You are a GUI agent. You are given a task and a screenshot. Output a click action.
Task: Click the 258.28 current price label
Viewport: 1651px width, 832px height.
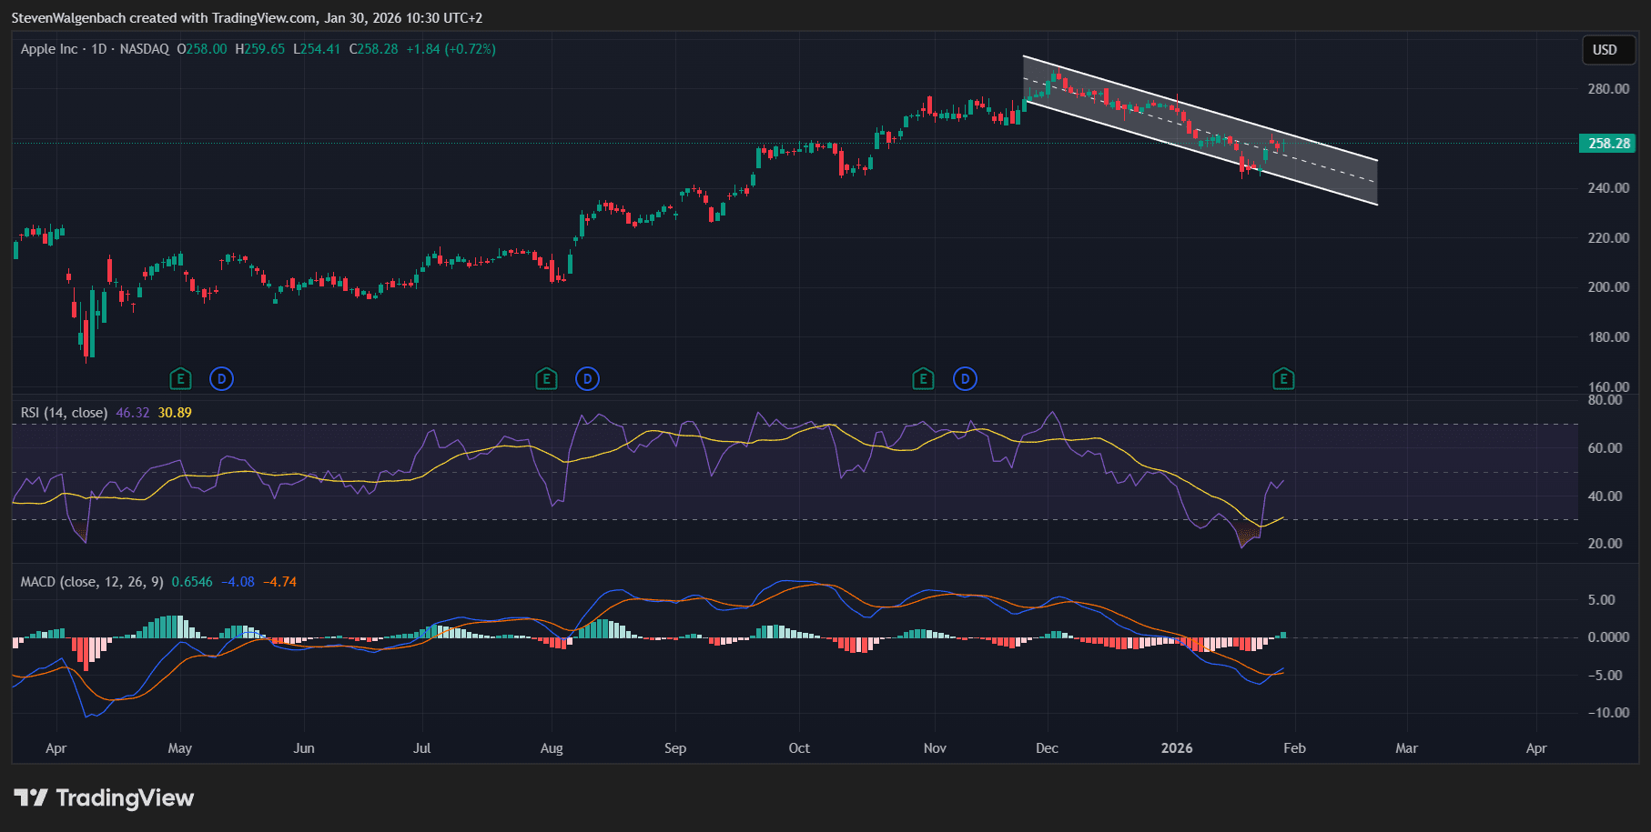click(x=1608, y=144)
